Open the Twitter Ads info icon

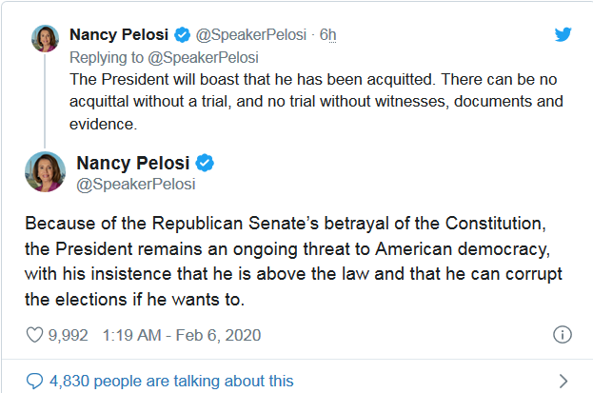(x=563, y=336)
